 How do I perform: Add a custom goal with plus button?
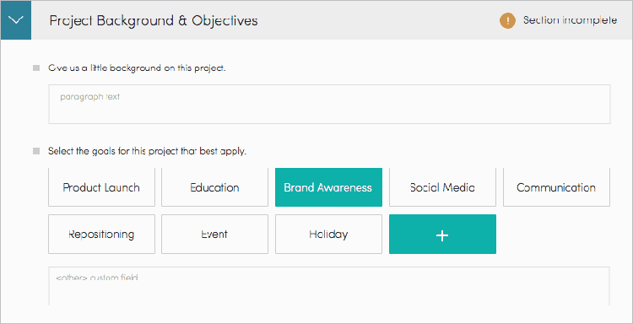[x=442, y=234]
